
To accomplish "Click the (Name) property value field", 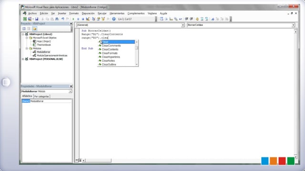I will (x=51, y=101).
